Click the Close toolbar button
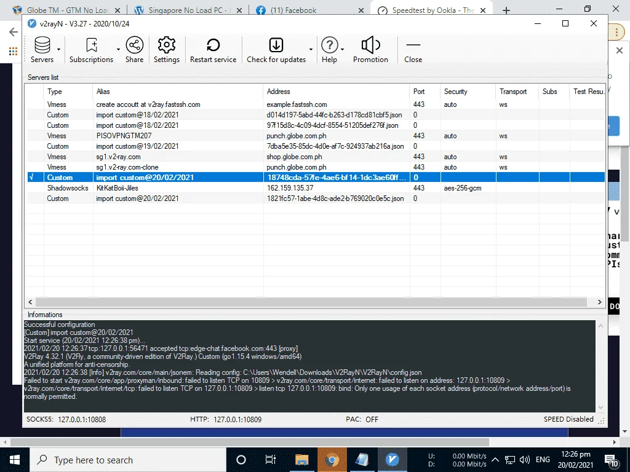This screenshot has height=472, width=630. click(413, 50)
